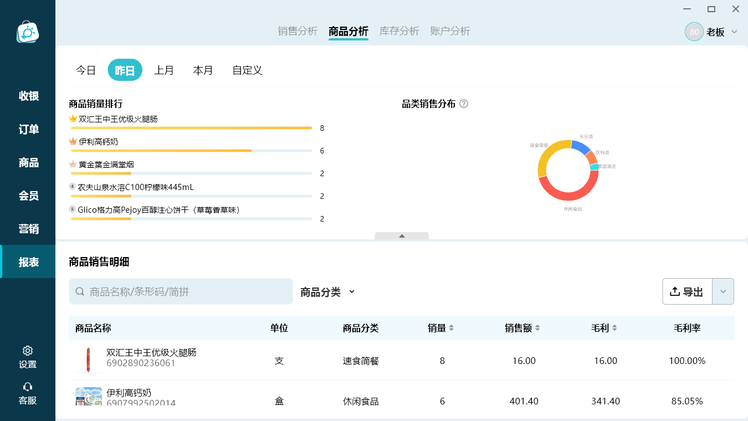The width and height of the screenshot is (748, 421).
Task: Click crown icon beside 伊利高钙奶 ranking
Action: click(x=73, y=141)
